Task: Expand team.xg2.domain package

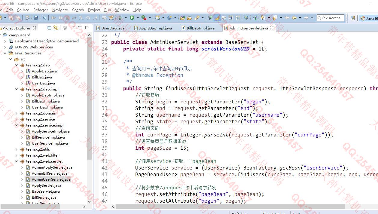Action: 17,113
